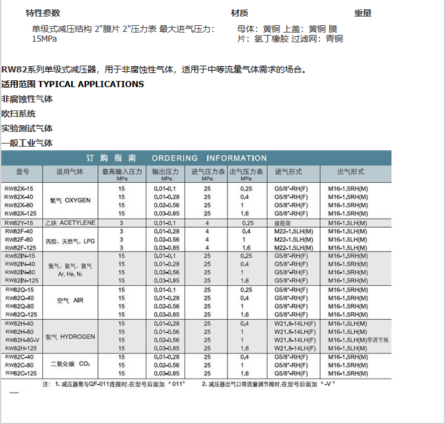Screen dimensions: 445x424
Task: Click the 型号 column header
Action: (x=23, y=172)
